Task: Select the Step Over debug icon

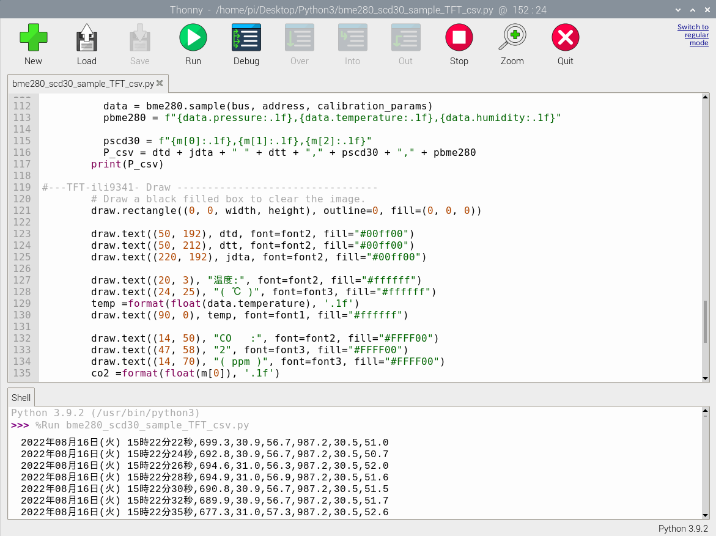Action: 299,37
